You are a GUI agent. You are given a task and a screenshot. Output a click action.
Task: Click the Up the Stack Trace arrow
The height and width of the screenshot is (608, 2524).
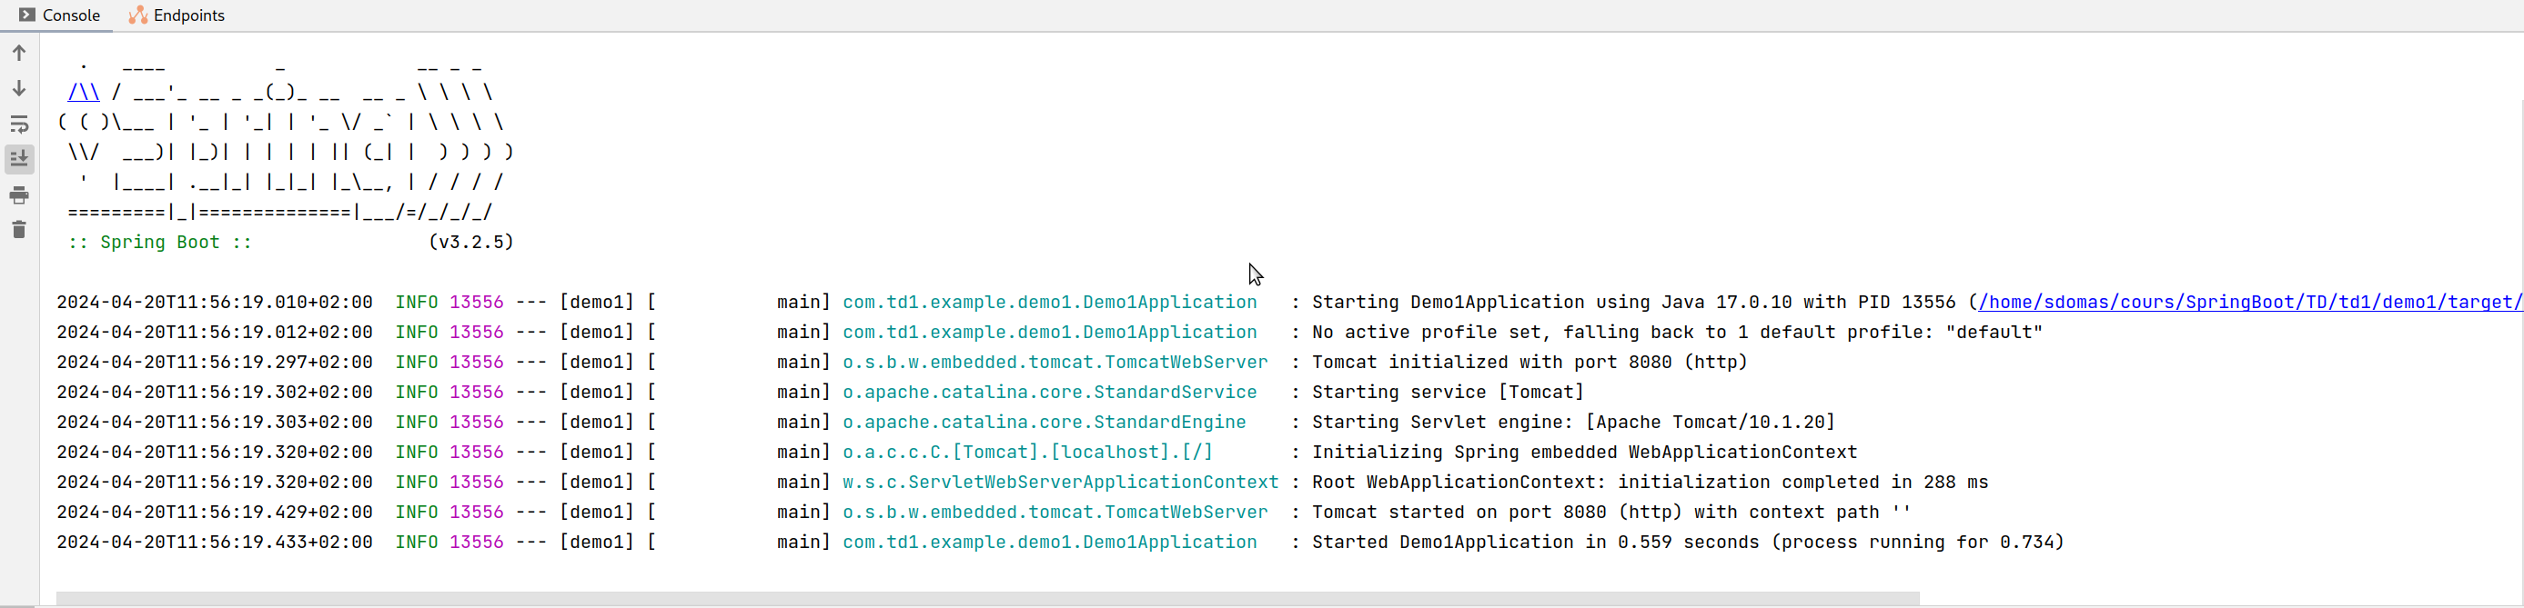coord(18,53)
